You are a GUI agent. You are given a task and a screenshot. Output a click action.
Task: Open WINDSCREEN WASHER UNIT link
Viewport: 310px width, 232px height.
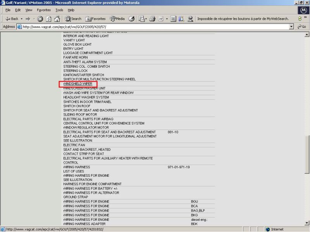(x=84, y=88)
